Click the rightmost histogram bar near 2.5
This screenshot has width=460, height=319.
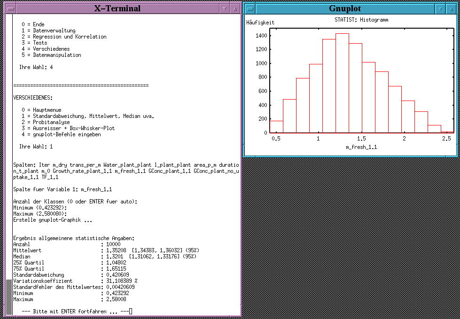447,132
